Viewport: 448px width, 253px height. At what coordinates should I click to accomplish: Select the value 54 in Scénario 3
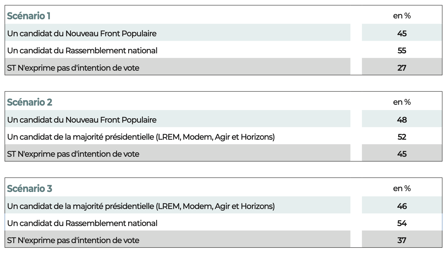(402, 223)
